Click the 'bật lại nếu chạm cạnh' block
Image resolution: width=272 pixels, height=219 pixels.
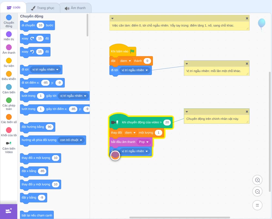click(x=37, y=215)
